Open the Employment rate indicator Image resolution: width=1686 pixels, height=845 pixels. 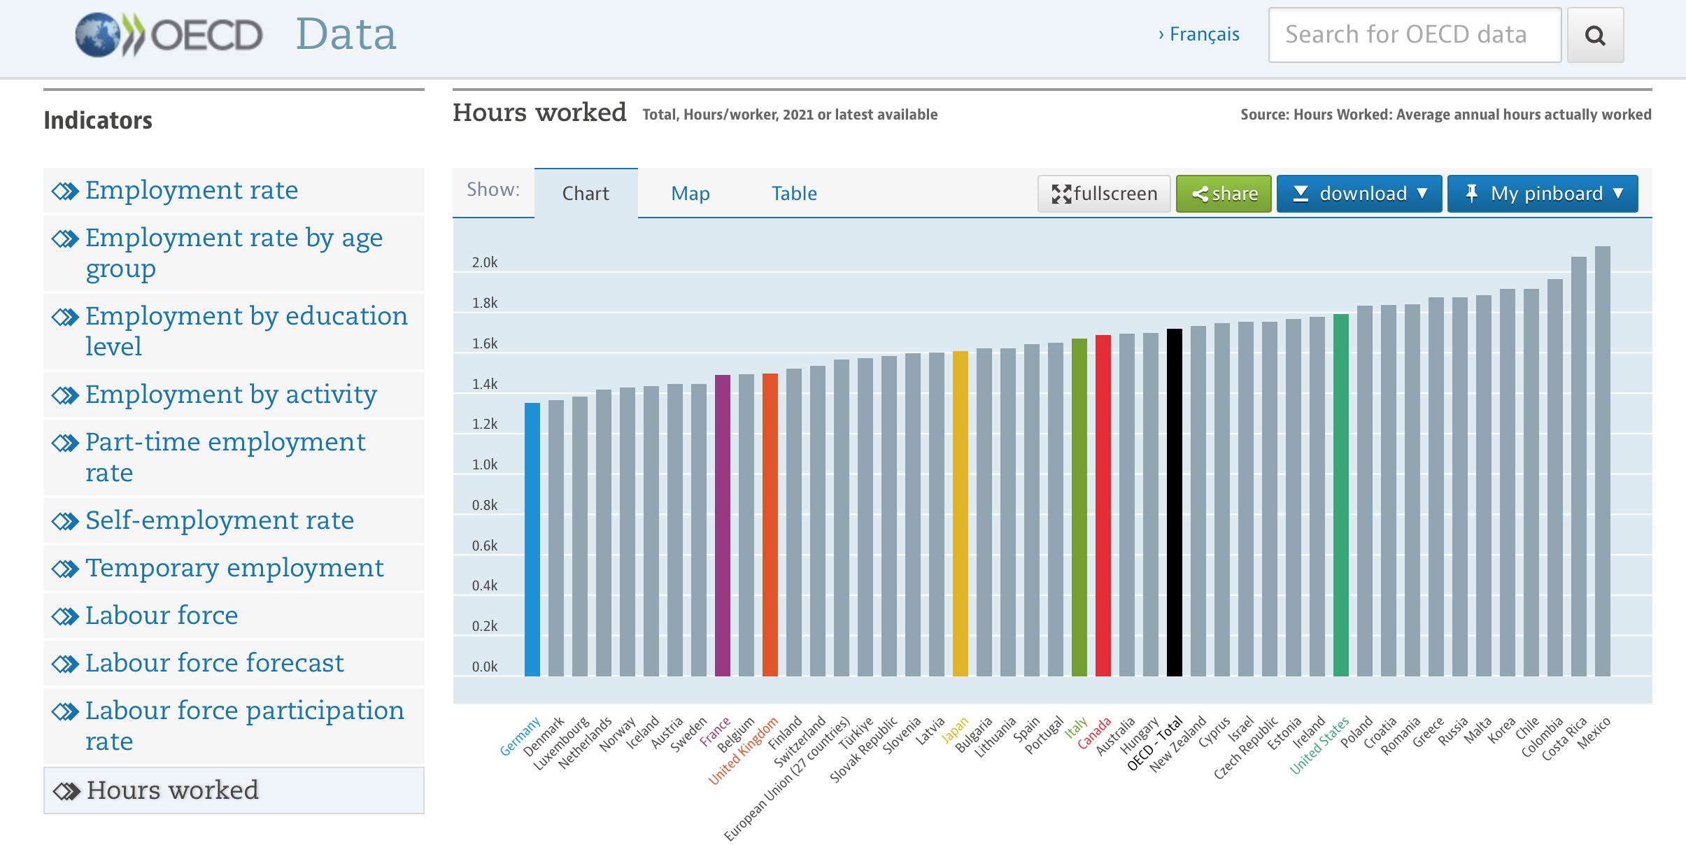(234, 190)
